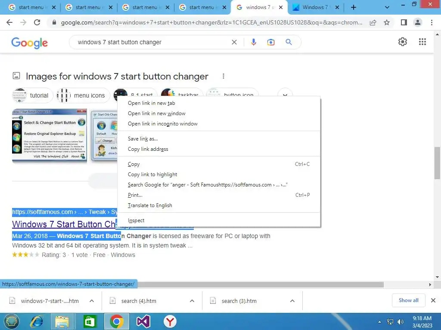Click the vertical scrollbar thumb
Viewport: 441px width, 330px height.
pos(437,163)
